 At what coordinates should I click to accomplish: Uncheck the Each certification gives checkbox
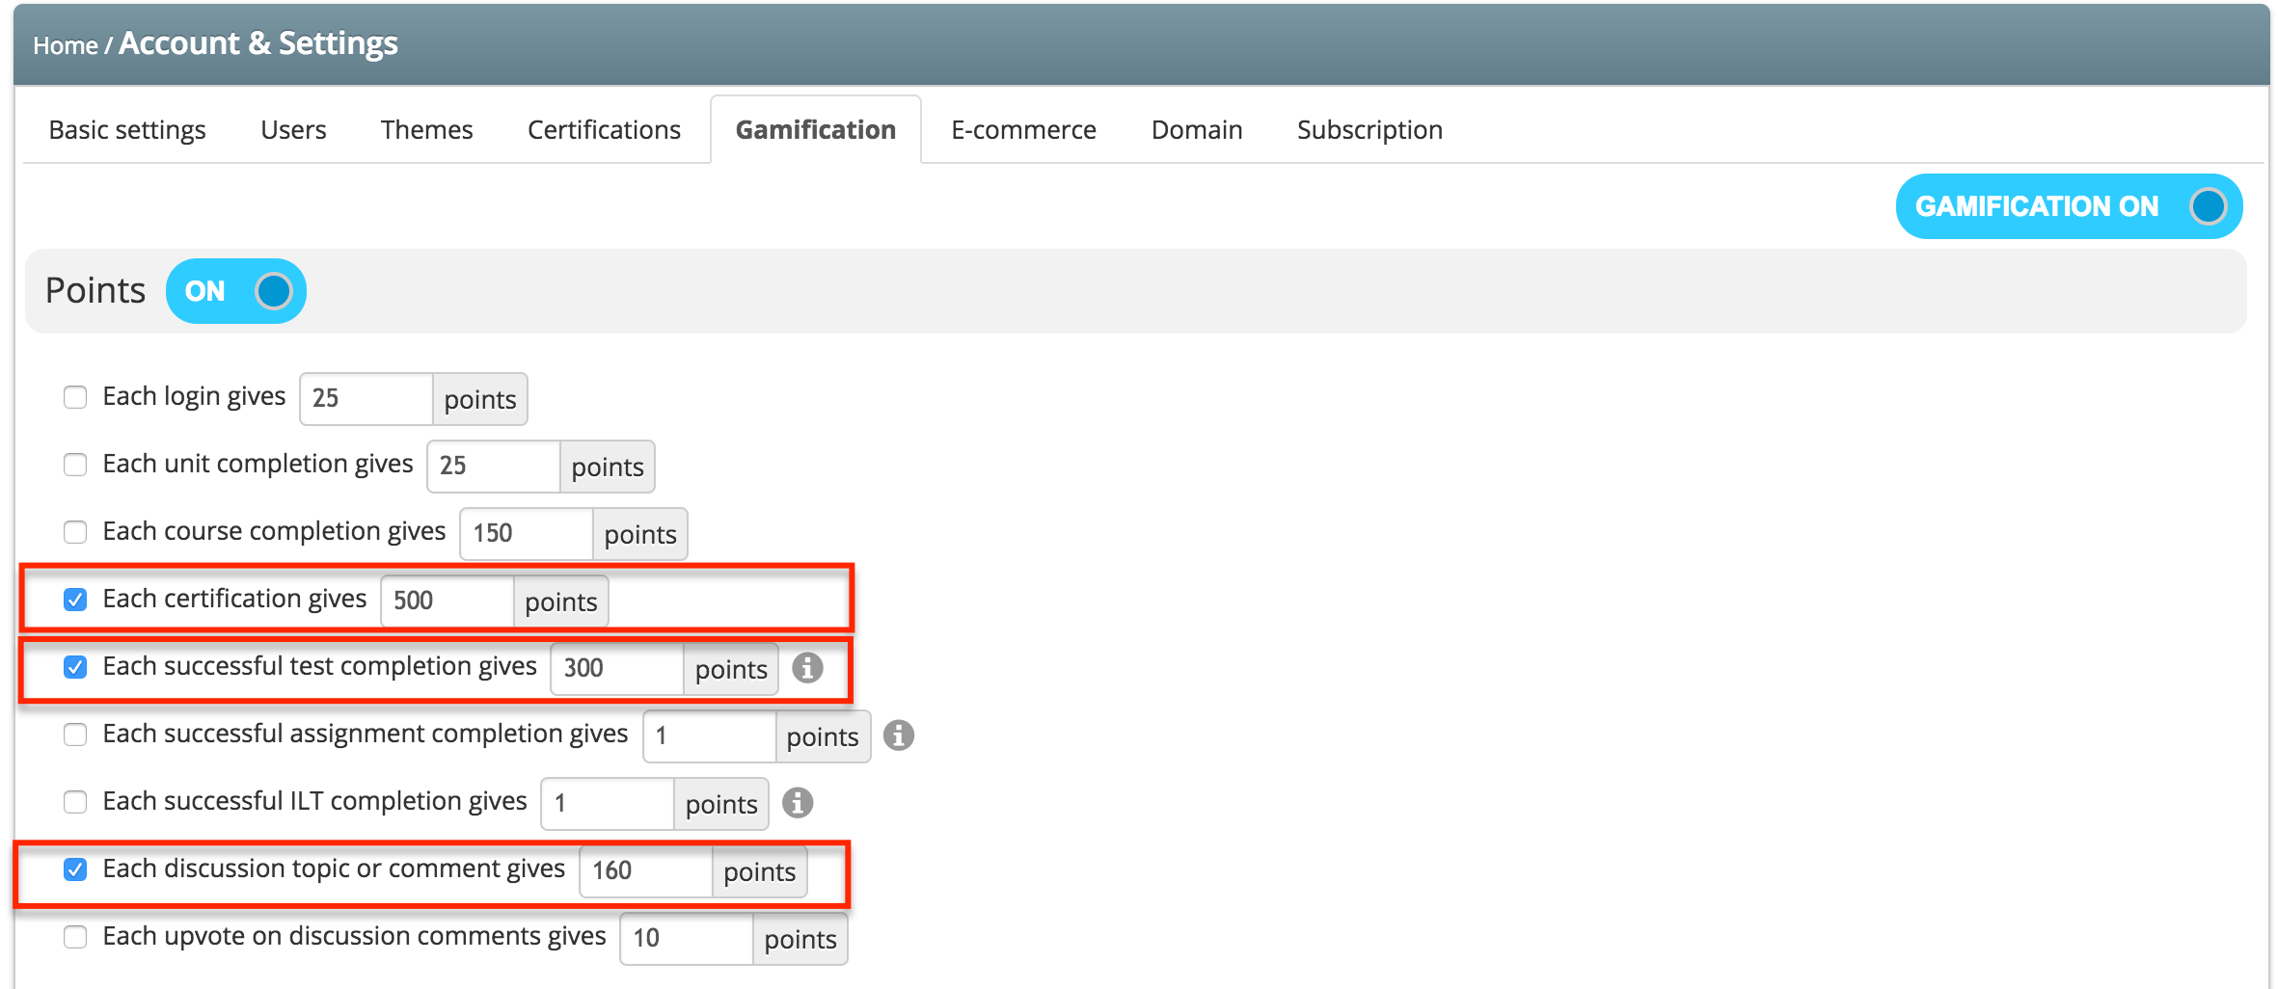[75, 600]
